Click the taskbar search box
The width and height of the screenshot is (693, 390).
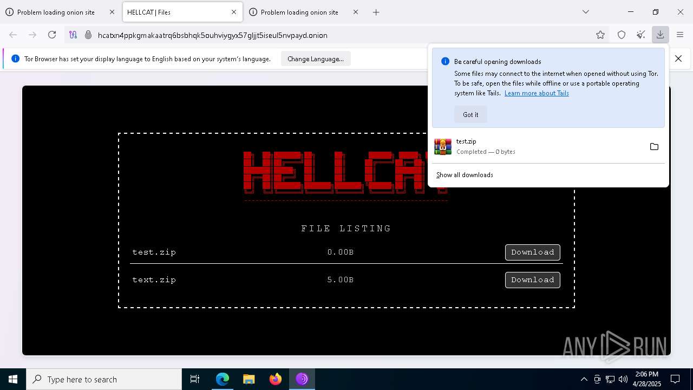click(x=104, y=379)
